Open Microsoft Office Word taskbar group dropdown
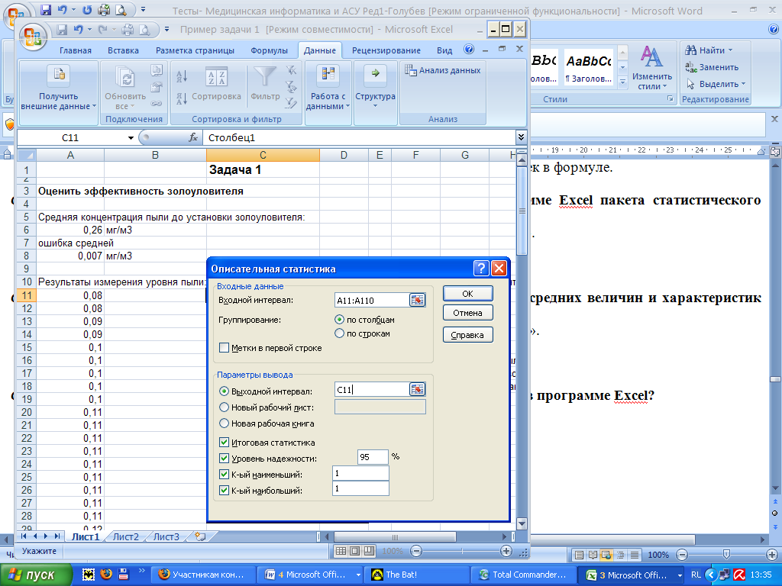This screenshot has height=586, width=782. coord(358,575)
